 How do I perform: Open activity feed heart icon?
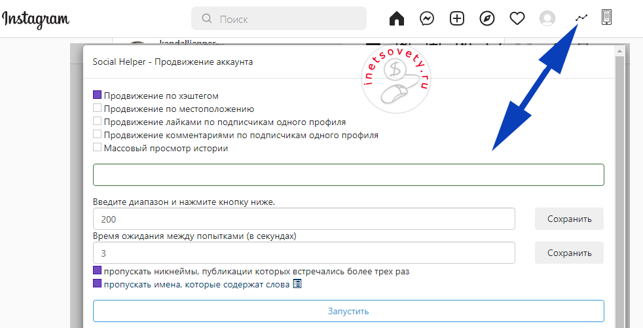[517, 18]
